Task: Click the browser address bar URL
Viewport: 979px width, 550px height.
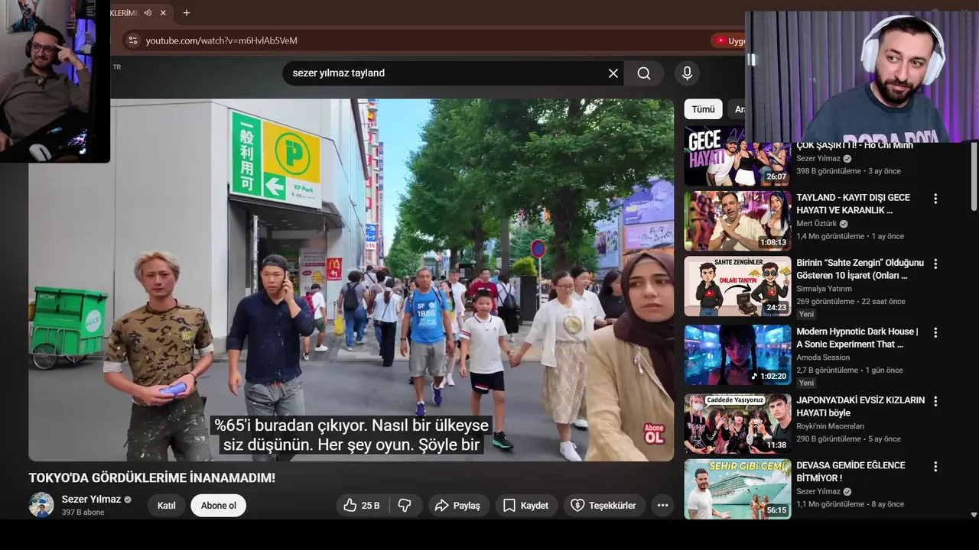Action: [x=221, y=40]
